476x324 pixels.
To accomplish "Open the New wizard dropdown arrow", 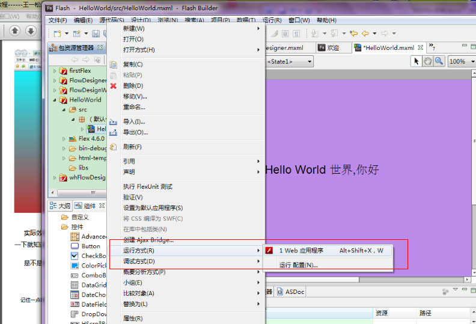I will click(x=67, y=34).
